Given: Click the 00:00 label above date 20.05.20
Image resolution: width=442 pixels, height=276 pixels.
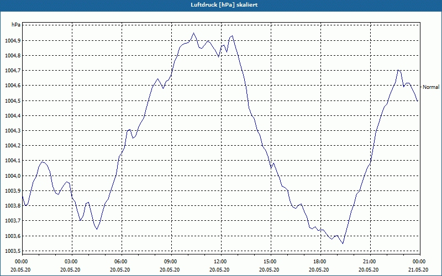Looking at the screenshot, I should pyautogui.click(x=22, y=262).
